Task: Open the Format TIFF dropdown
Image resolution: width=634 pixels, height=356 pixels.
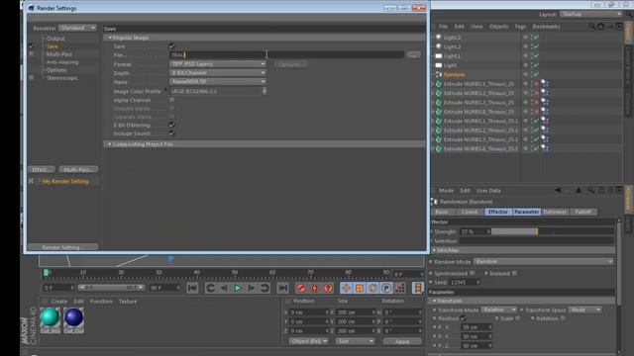Action: pyautogui.click(x=218, y=64)
